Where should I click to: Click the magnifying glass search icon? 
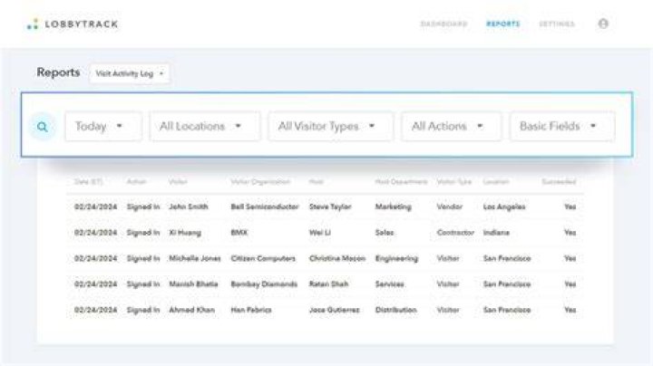click(43, 127)
